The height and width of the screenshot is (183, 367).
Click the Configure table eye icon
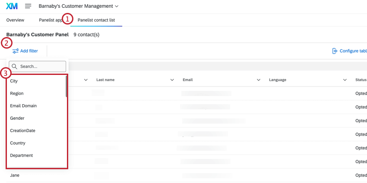[335, 51]
